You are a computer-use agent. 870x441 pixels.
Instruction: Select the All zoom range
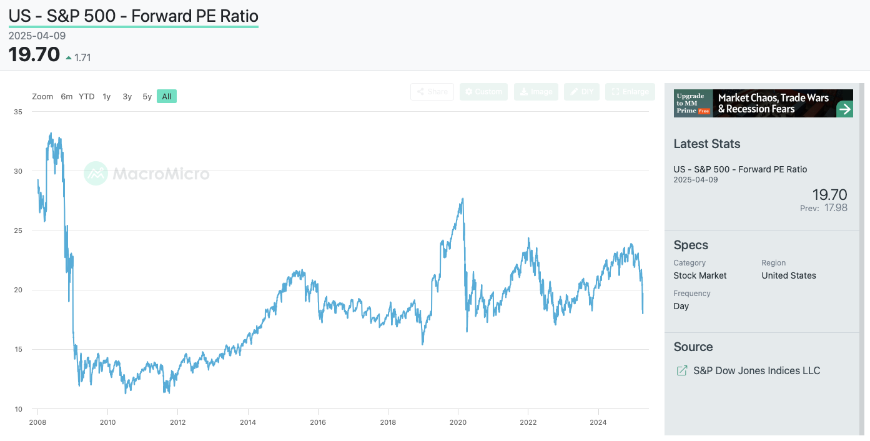(167, 97)
